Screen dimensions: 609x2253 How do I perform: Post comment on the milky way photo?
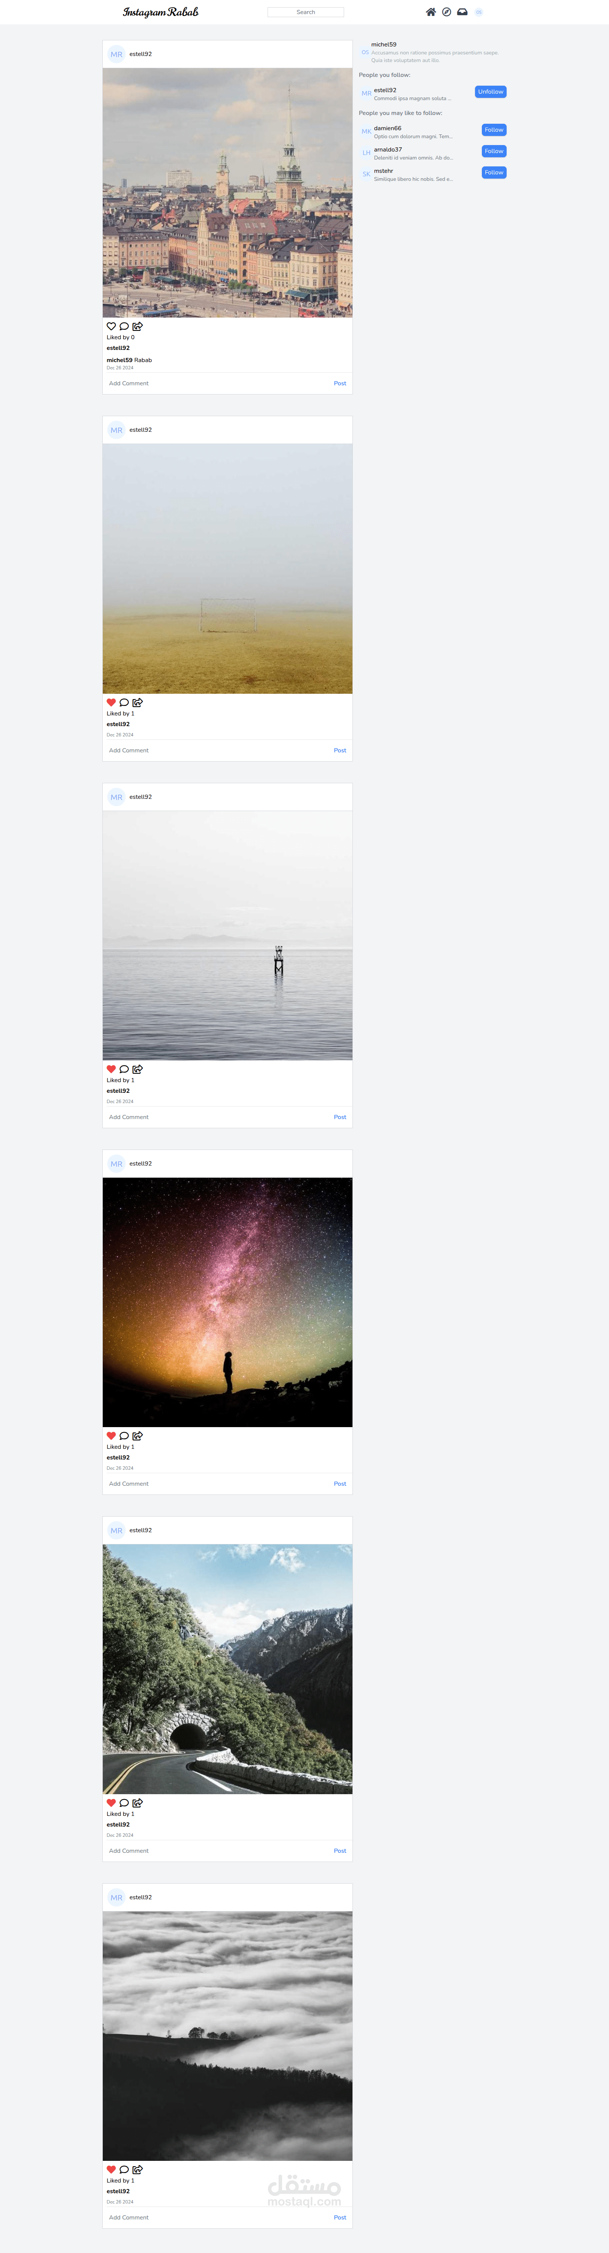[340, 1483]
